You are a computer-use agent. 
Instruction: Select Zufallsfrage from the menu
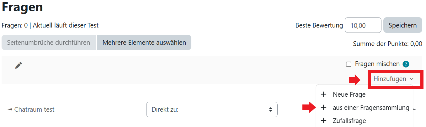pos(349,120)
